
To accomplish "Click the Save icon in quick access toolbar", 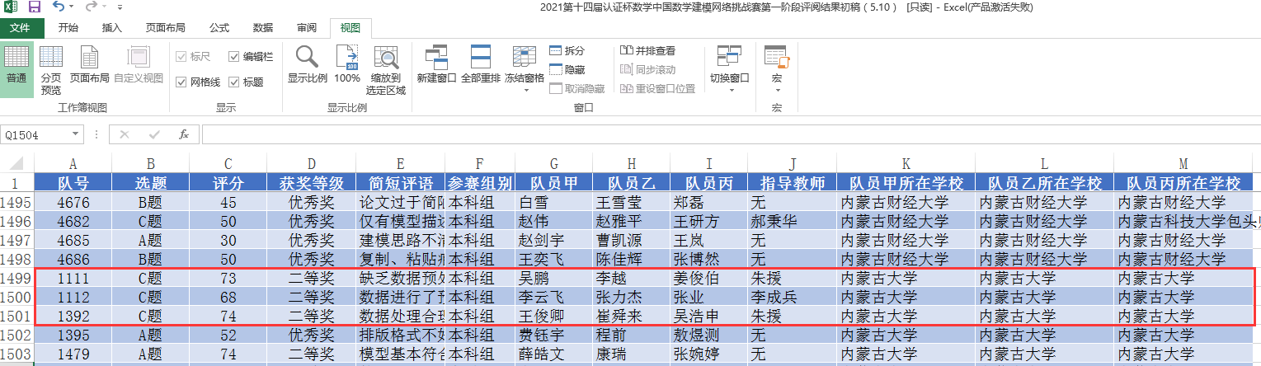I will tap(35, 7).
